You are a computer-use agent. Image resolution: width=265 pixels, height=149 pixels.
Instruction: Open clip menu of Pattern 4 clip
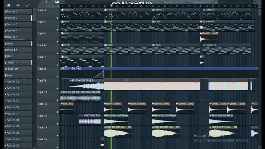204,10
